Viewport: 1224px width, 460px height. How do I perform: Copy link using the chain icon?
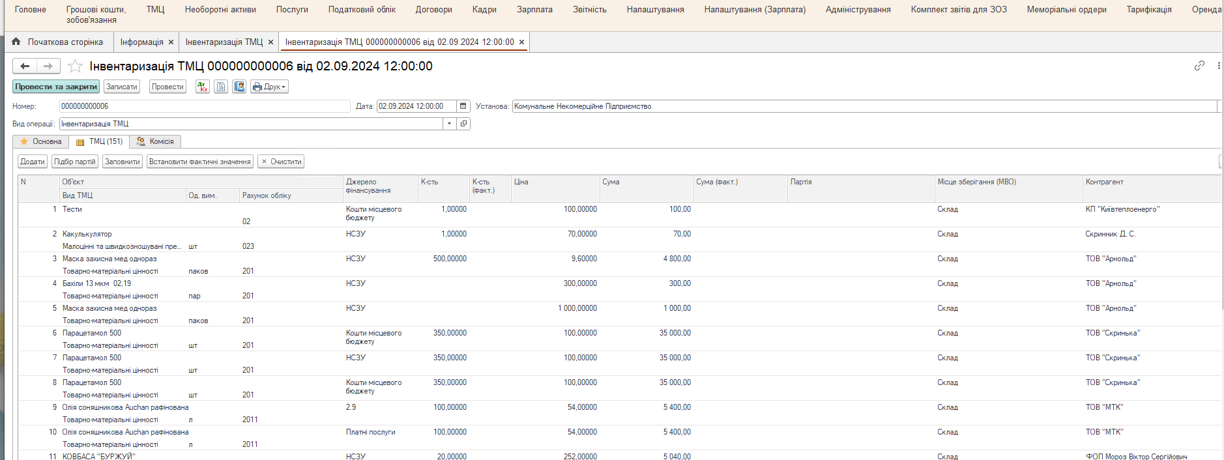tap(1199, 66)
